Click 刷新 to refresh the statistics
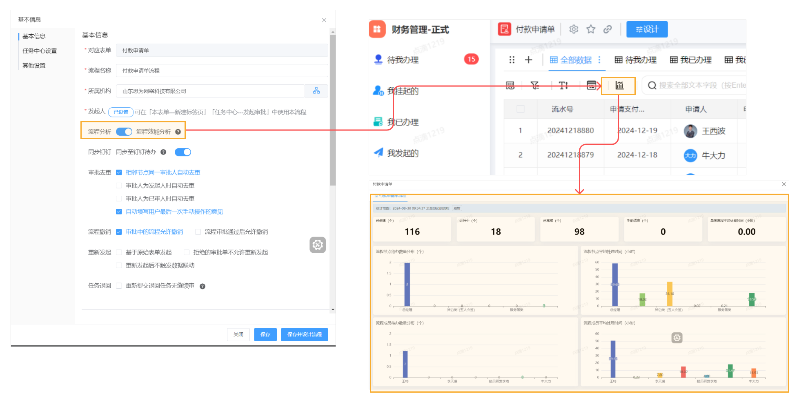Viewport: 808px width, 411px height. (x=457, y=208)
